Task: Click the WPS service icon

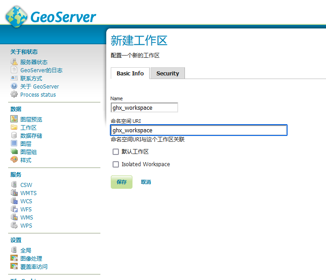Action: [x=14, y=225]
